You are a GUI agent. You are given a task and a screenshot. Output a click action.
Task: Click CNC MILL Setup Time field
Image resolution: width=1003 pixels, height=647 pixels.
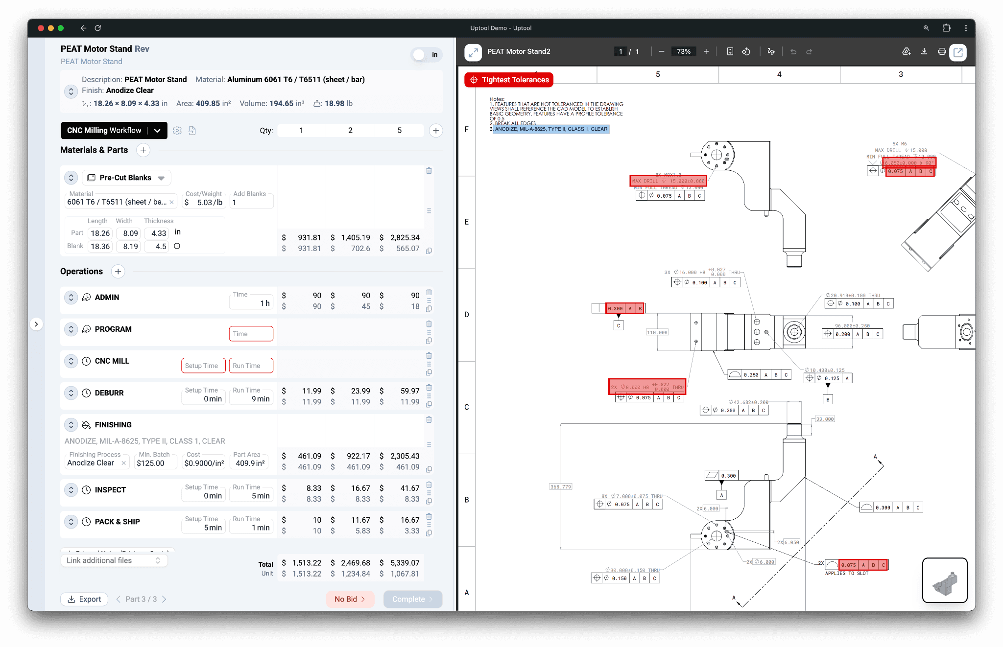[203, 366]
